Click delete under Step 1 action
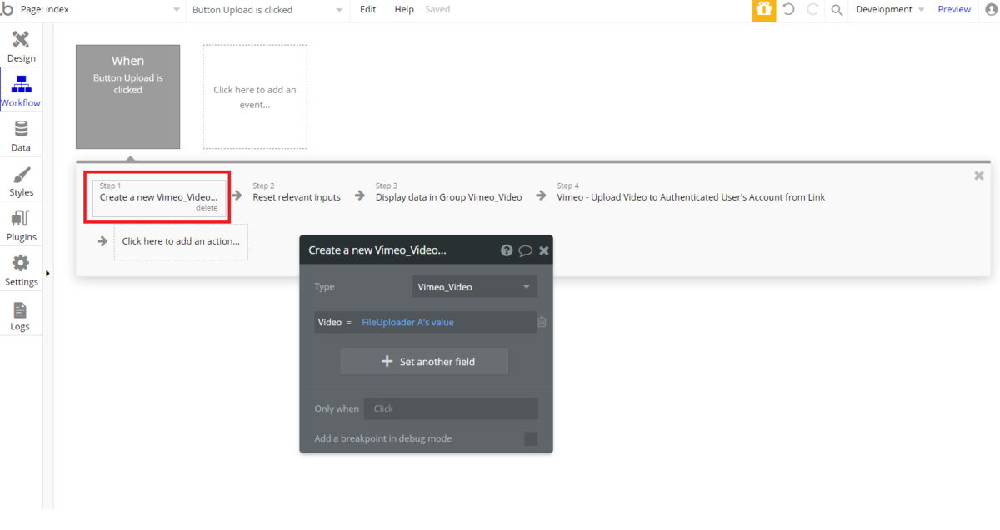Viewport: 1000px width, 530px height. pyautogui.click(x=207, y=208)
